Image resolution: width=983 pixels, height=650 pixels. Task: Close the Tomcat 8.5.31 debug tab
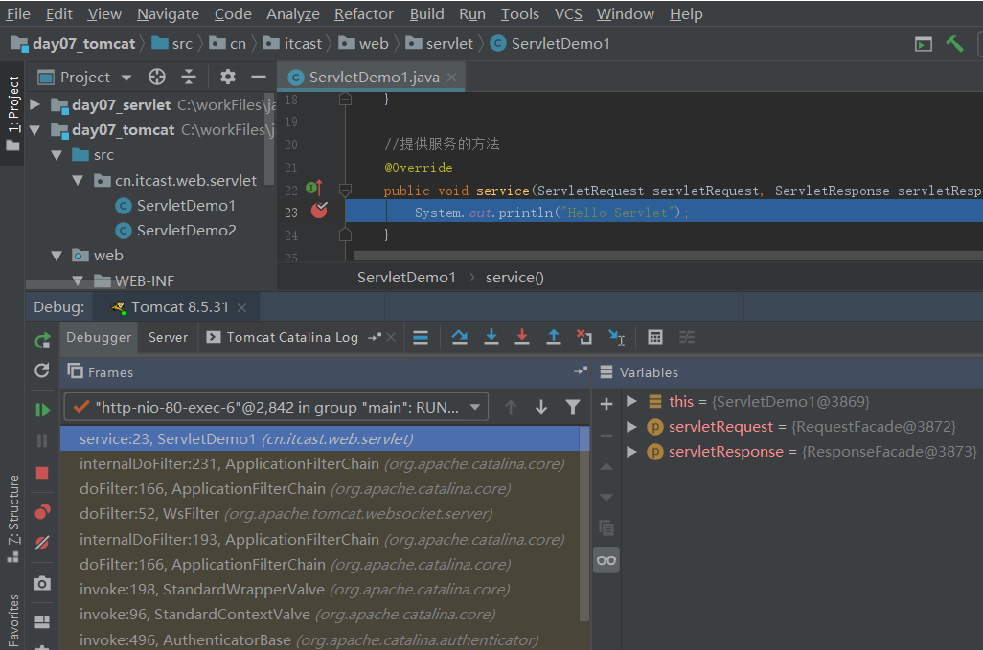[242, 307]
